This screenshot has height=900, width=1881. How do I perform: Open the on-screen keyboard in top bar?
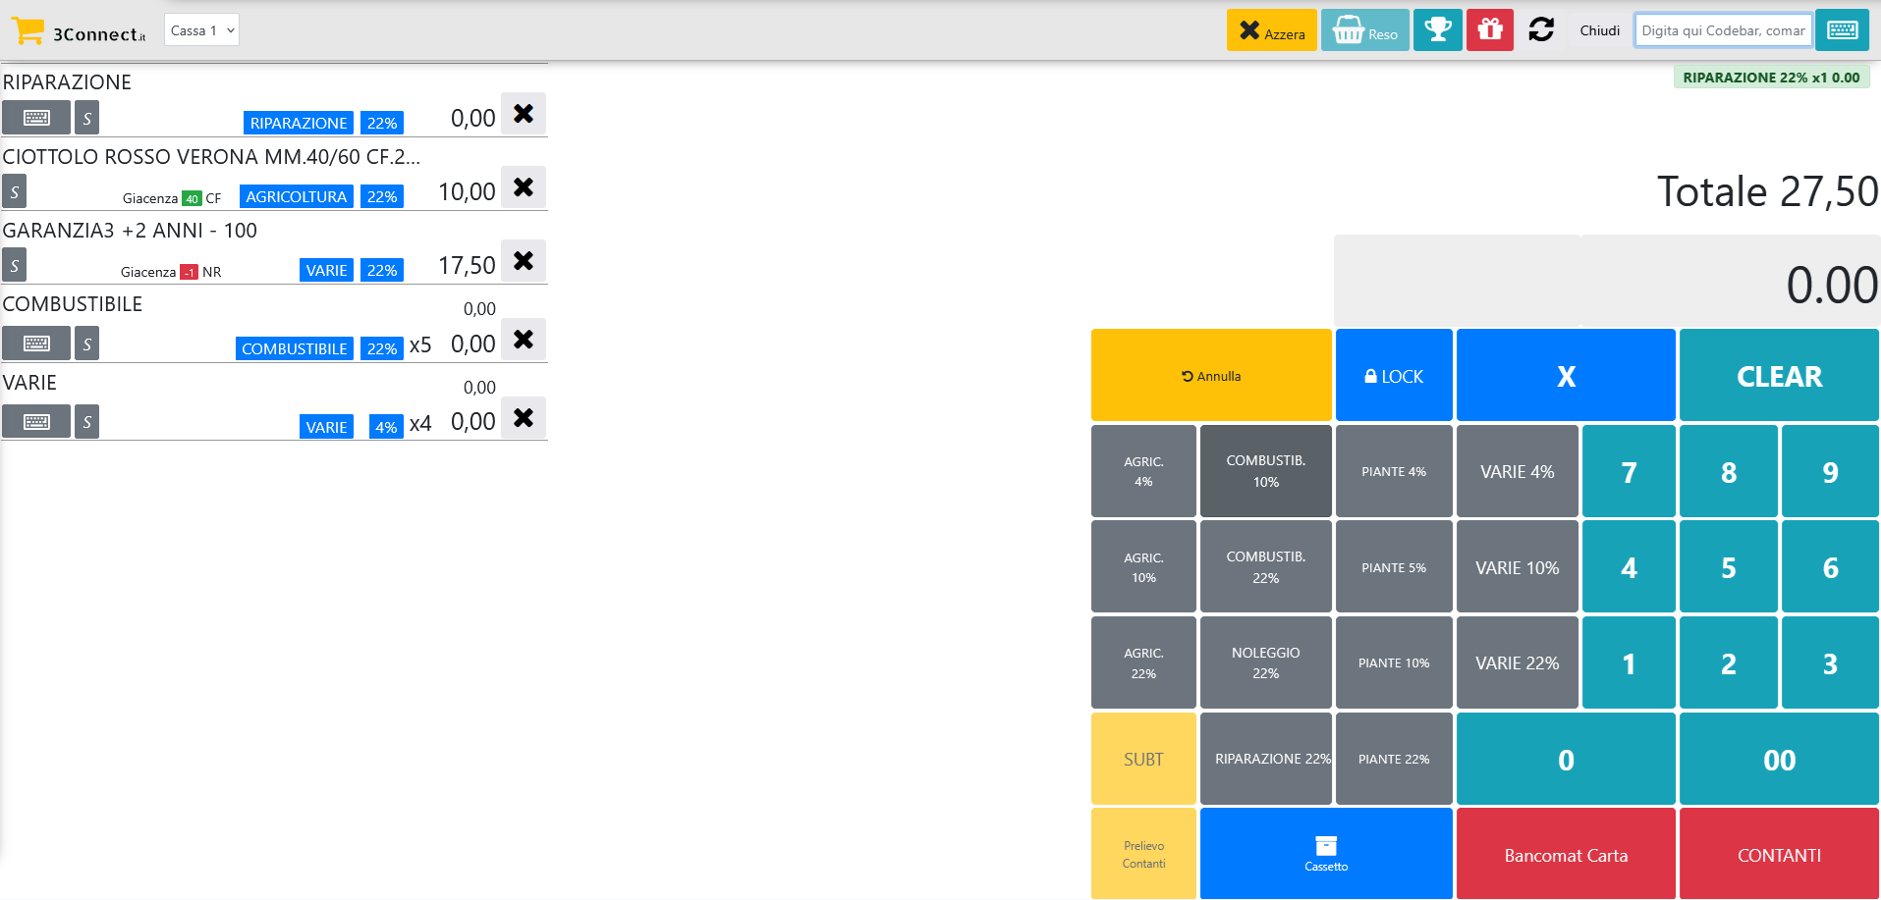pyautogui.click(x=1842, y=30)
